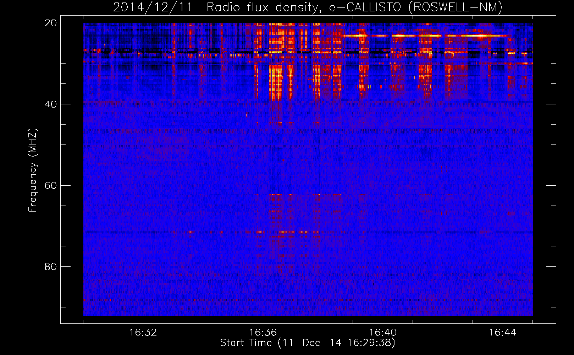
Task: Click the 40 MHz frequency tick label
Action: [51, 104]
